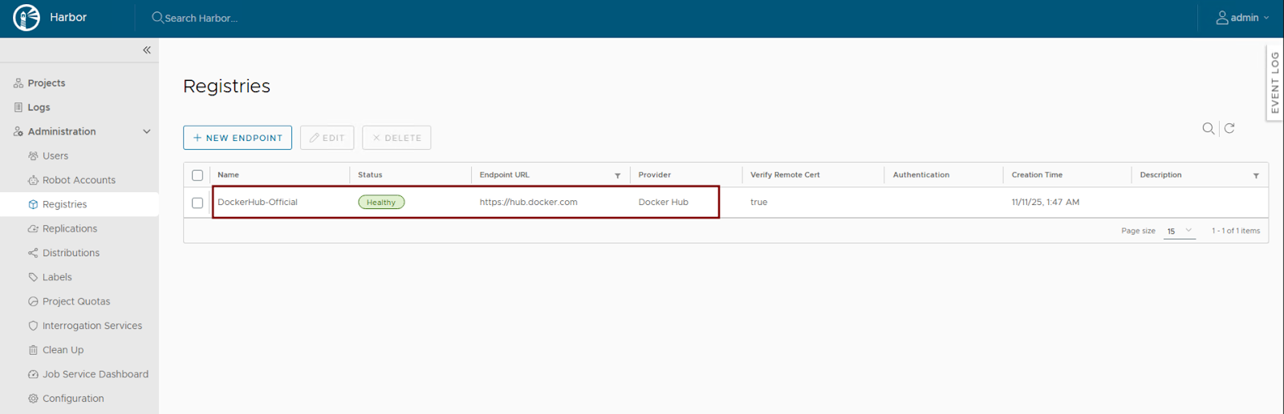Open Interrogation Services
The height and width of the screenshot is (414, 1284).
click(92, 326)
